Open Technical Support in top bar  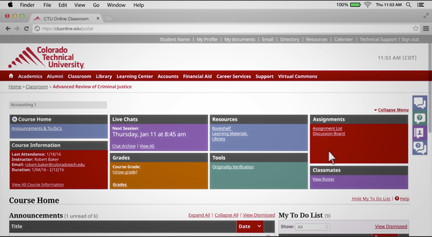(378, 39)
